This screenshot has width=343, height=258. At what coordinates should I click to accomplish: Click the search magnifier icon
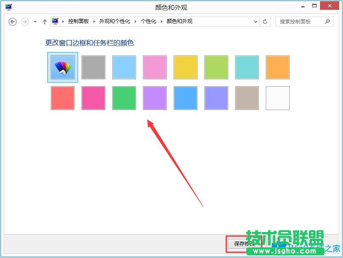coord(326,21)
